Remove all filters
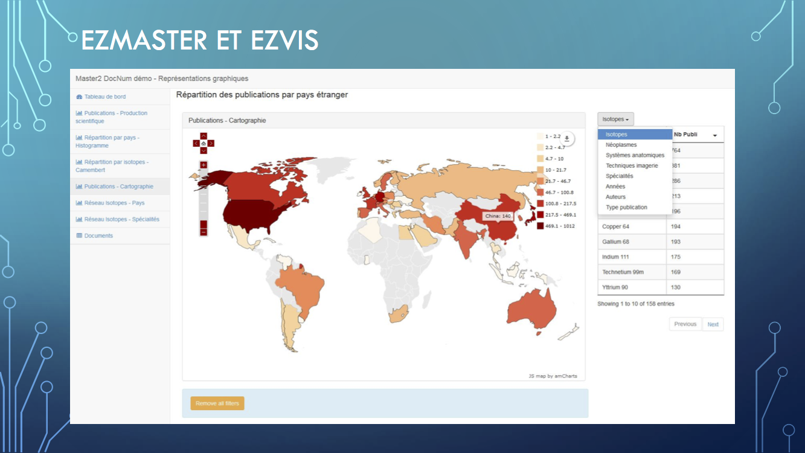This screenshot has width=805, height=453. tap(217, 403)
